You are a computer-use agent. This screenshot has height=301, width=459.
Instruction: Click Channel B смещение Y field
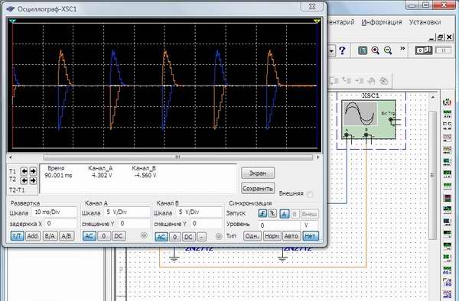click(206, 224)
